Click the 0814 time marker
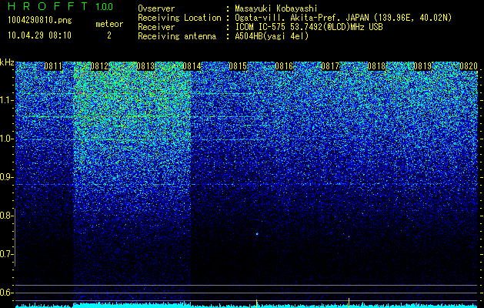Screen dimensions: 484x308 click(x=192, y=66)
